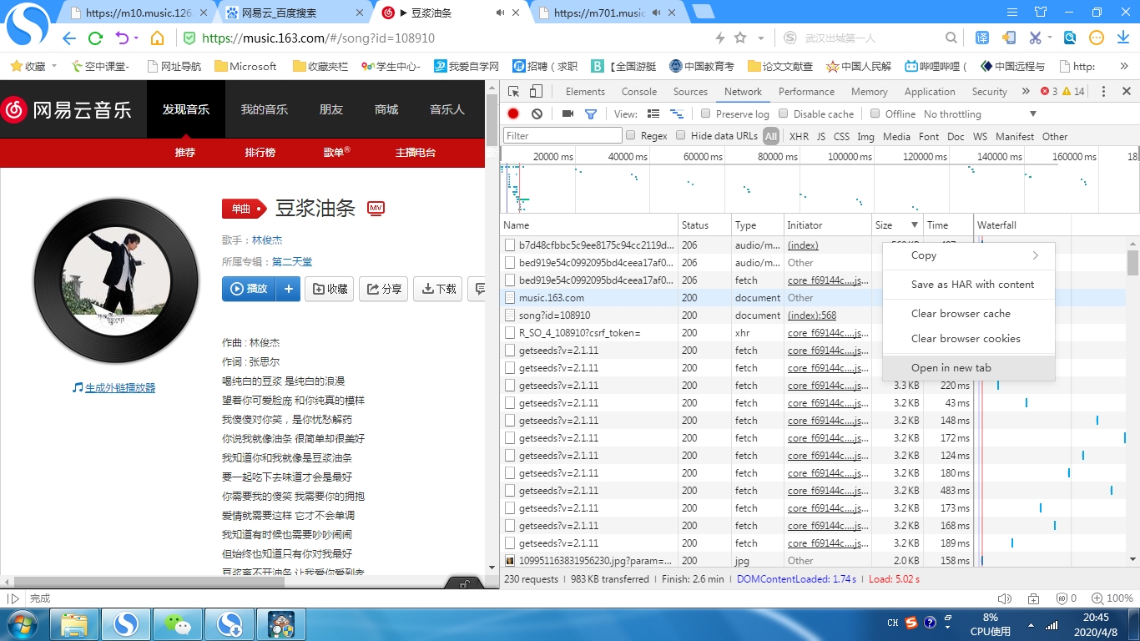The width and height of the screenshot is (1140, 641).
Task: Click the capture screenshots camera icon
Action: [567, 114]
